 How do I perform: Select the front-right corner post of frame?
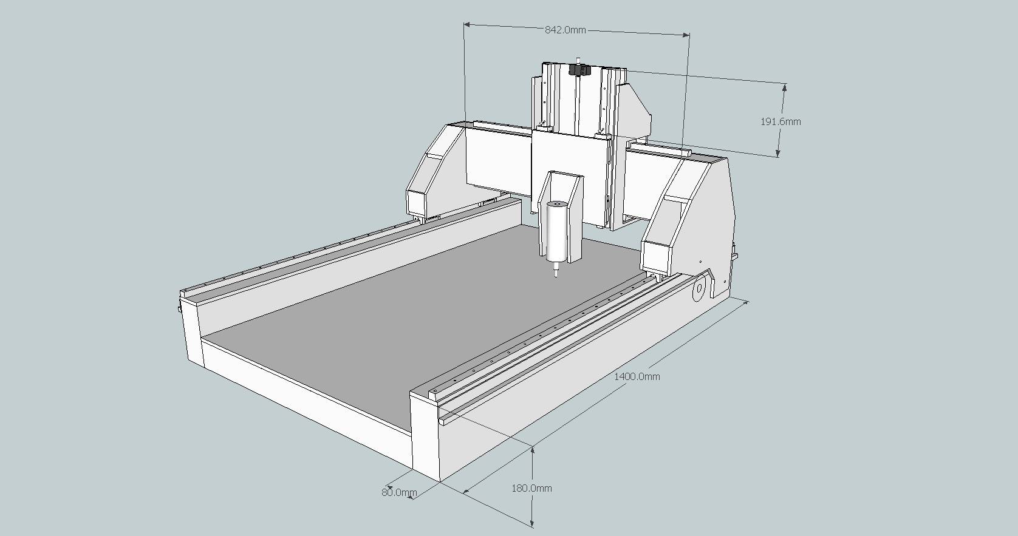click(x=424, y=434)
